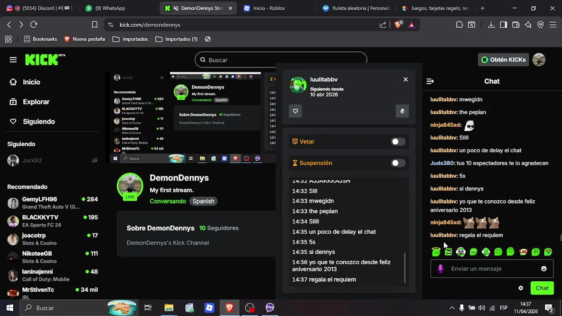Open joacotrp recommended channel

[52, 239]
